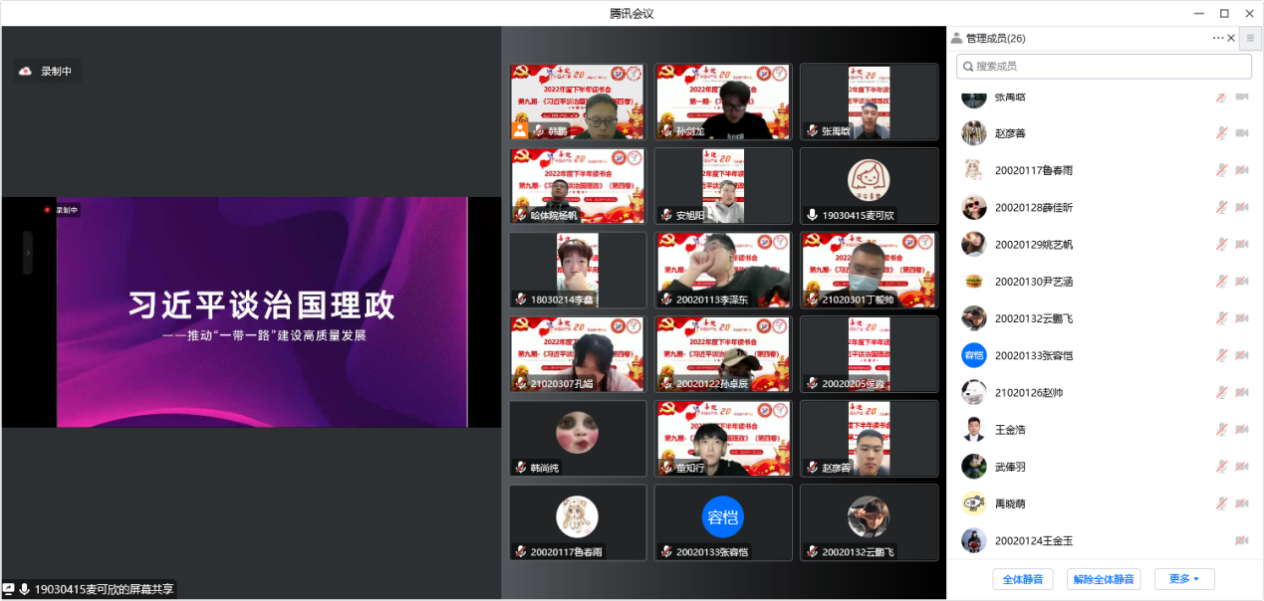Open the hamburger menu at the panel's top right
This screenshot has width=1264, height=601.
(1251, 38)
